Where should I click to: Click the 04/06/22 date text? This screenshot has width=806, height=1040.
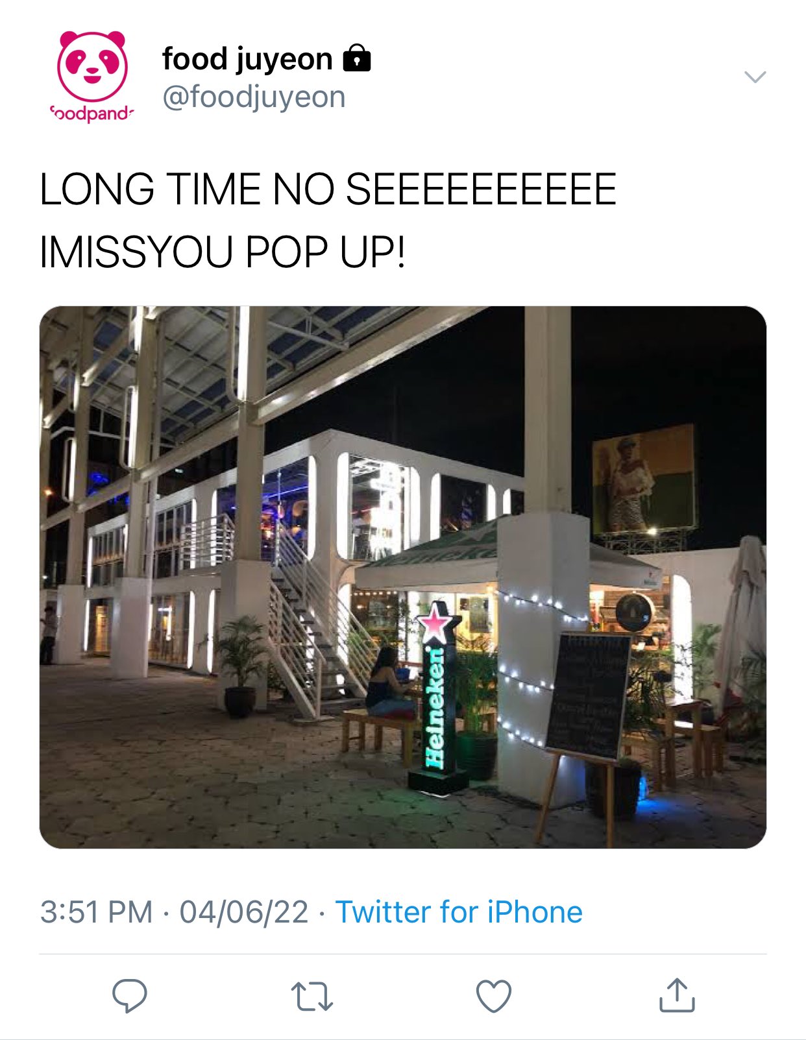coord(244,912)
